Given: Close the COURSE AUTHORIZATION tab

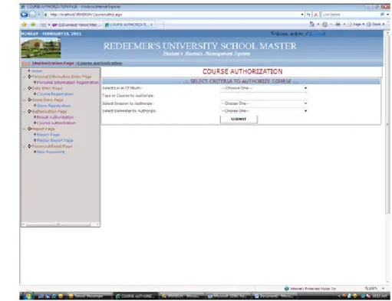Looking at the screenshot, I should 152,25.
